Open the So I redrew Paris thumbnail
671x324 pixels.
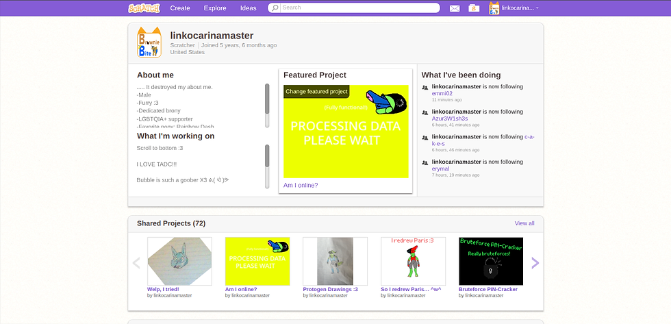coord(413,261)
